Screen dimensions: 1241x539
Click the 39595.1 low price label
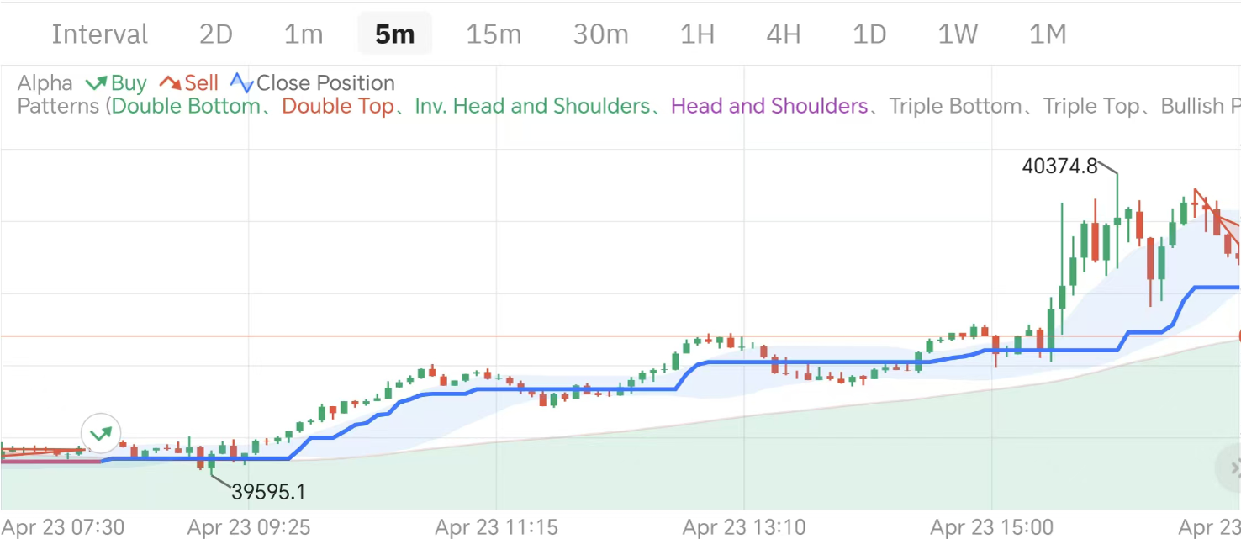click(x=268, y=492)
